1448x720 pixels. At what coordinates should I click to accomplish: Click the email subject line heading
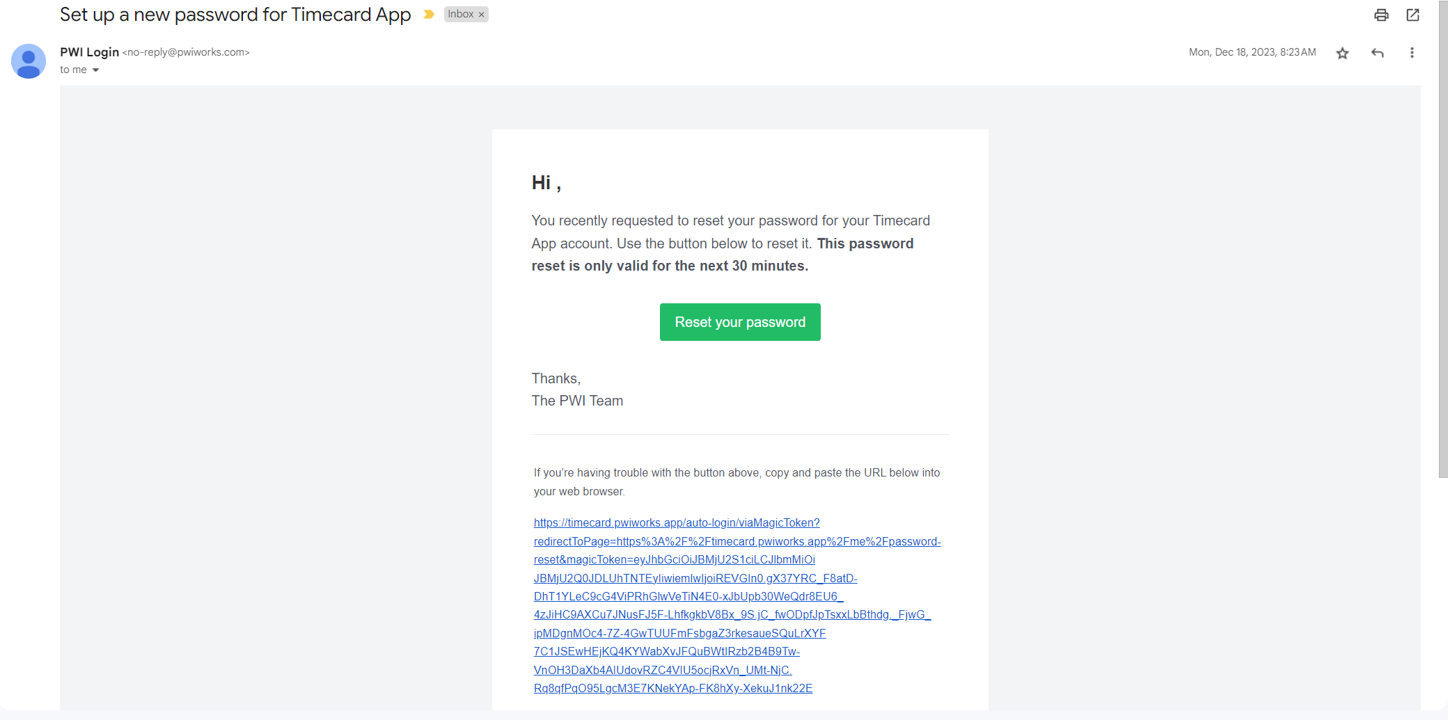(x=235, y=15)
